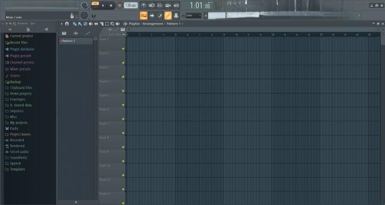Toggle the loop recording icon

(176, 5)
